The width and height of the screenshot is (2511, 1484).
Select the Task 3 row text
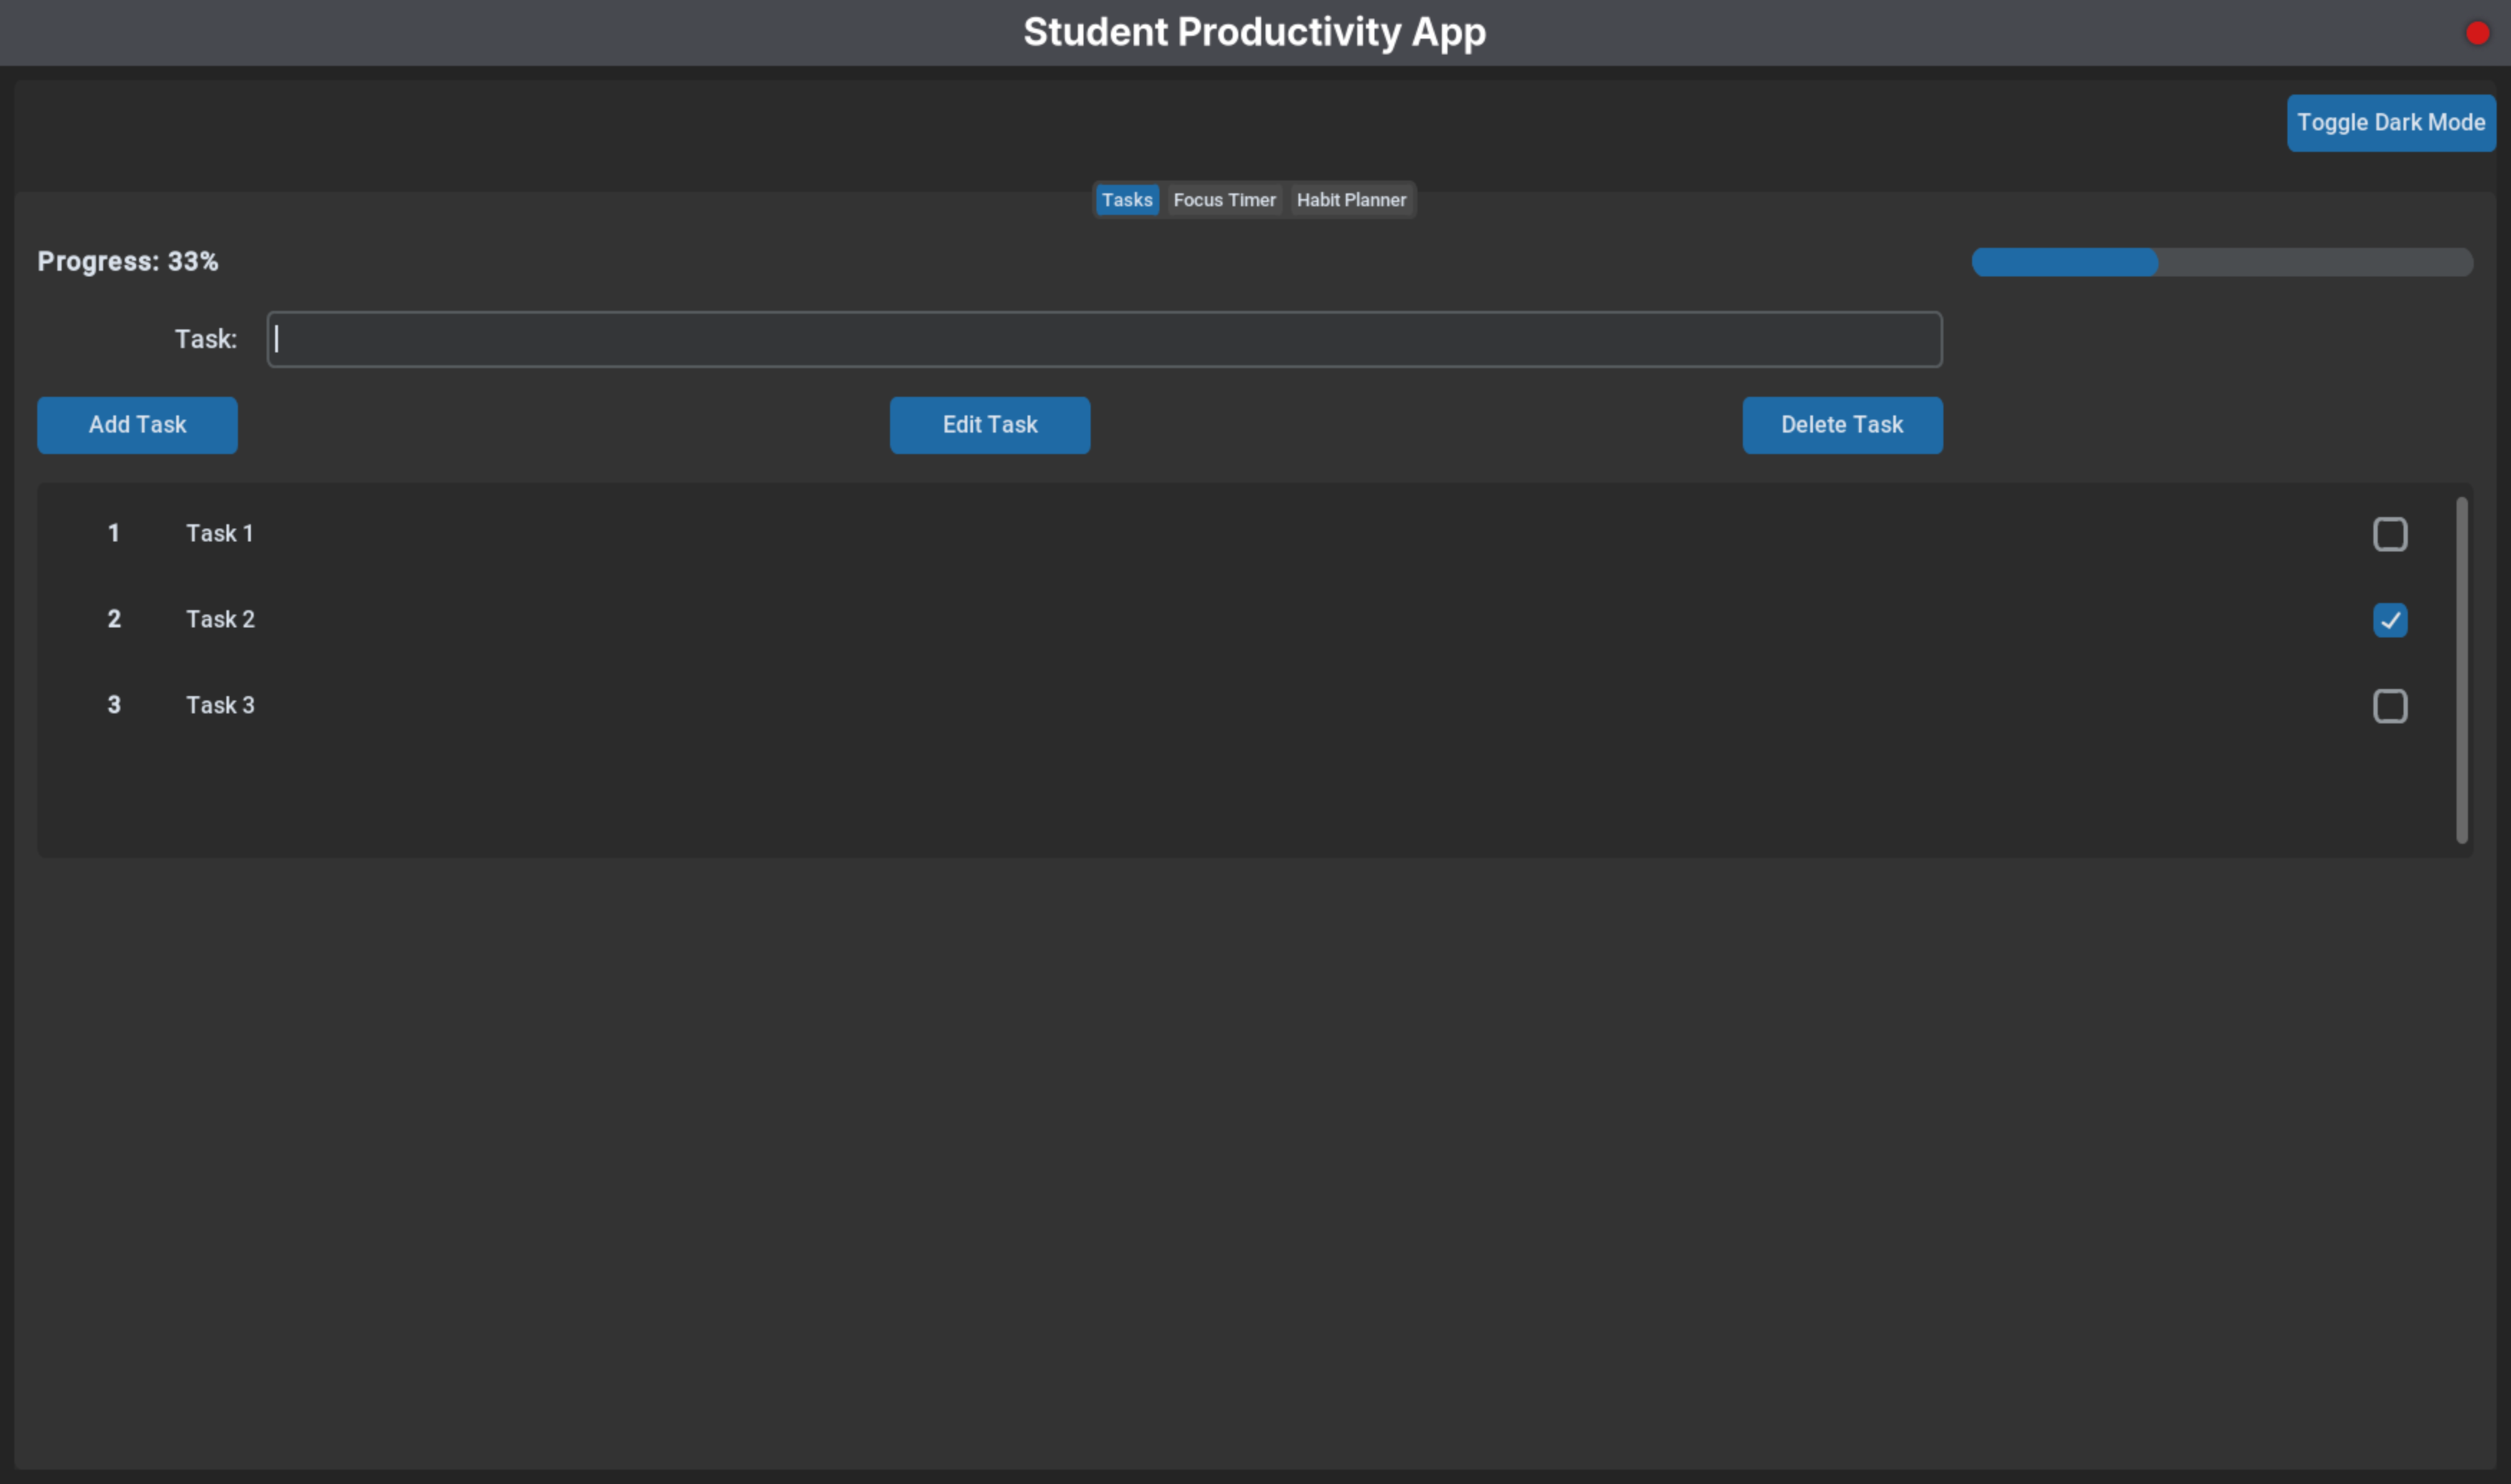click(x=220, y=706)
